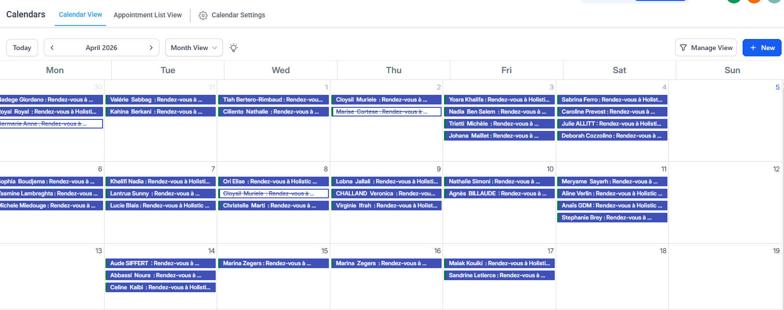
Task: Click the Today button
Action: click(x=22, y=47)
